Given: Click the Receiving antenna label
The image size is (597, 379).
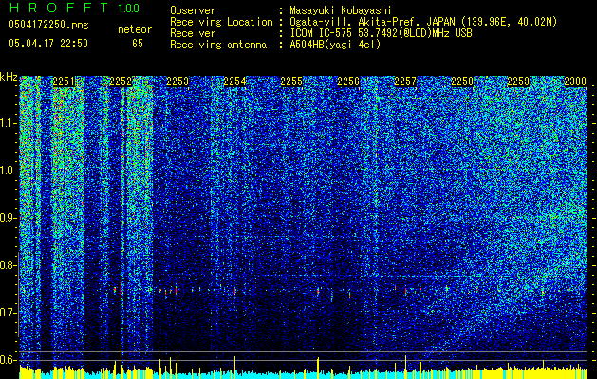Looking at the screenshot, I should [218, 45].
